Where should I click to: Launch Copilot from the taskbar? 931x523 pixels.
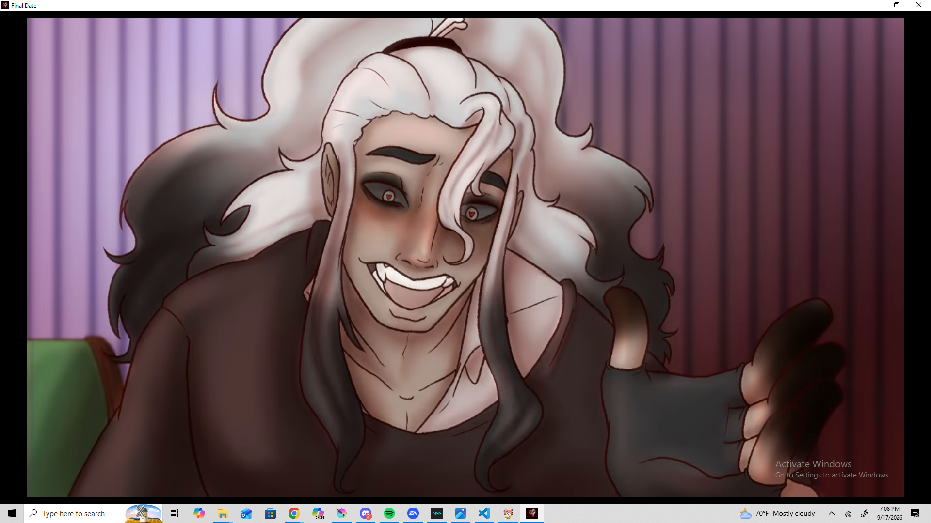[x=199, y=513]
